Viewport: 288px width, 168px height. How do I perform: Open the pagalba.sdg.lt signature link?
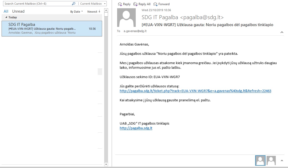point(136,128)
